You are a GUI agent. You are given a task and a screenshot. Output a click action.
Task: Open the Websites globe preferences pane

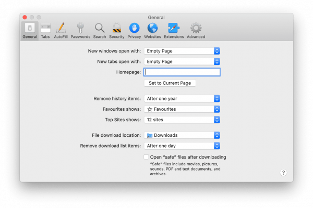point(152,31)
